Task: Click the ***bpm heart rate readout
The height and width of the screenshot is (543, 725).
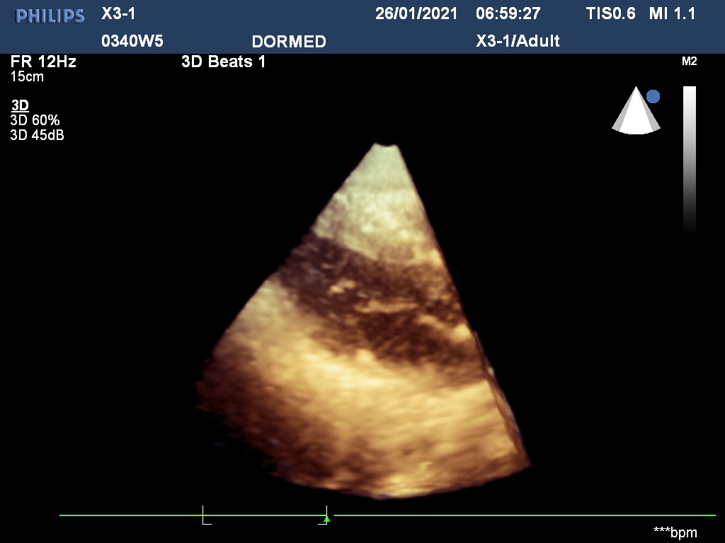Action: (675, 532)
